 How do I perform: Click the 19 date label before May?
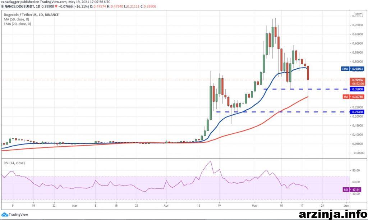click(x=219, y=206)
